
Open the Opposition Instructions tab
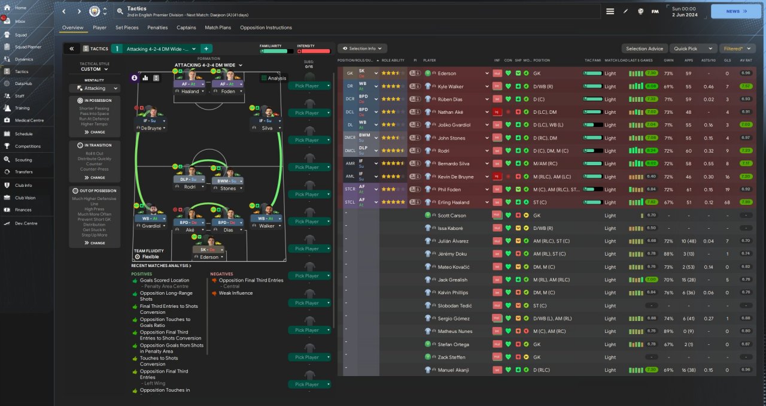(x=266, y=28)
